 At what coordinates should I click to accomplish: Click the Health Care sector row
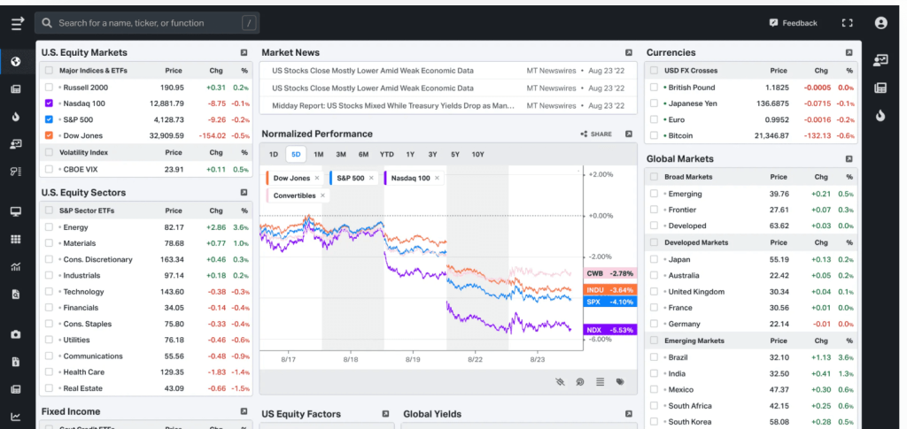click(146, 372)
